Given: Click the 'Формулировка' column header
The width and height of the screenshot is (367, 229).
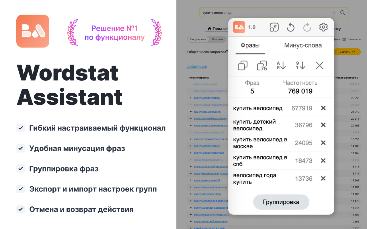Looking at the screenshot, I should [x=199, y=78].
